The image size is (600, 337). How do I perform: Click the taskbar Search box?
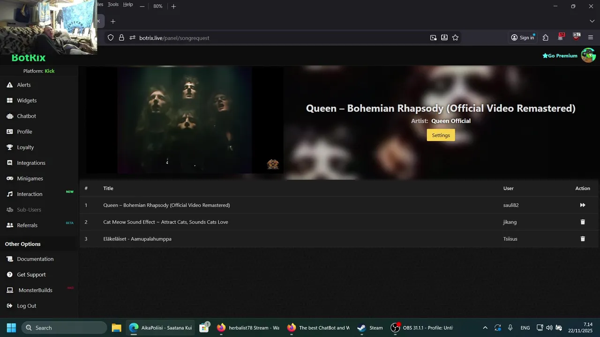64,328
